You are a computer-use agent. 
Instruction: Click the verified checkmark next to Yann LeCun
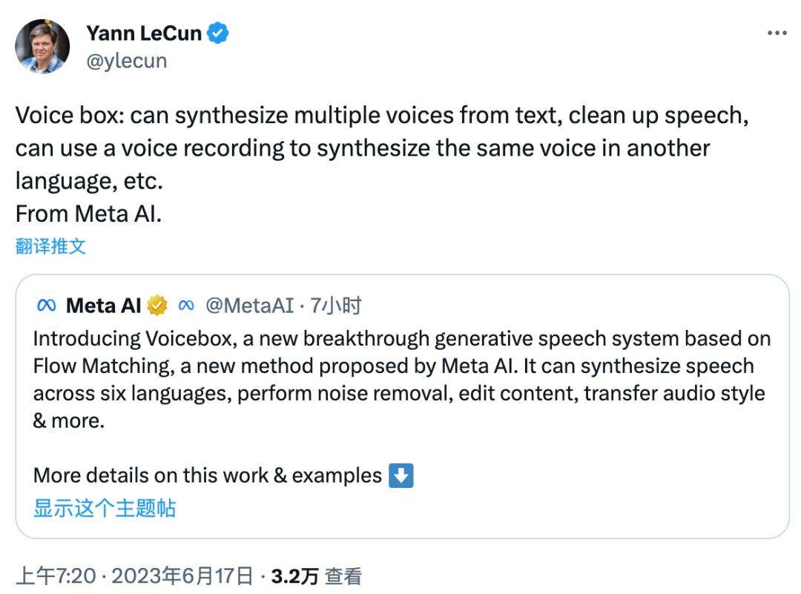pos(217,33)
